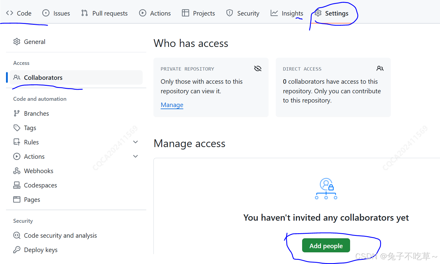Open Actions via its play-circle icon
Screen dimensions: 440x264
(x=142, y=13)
